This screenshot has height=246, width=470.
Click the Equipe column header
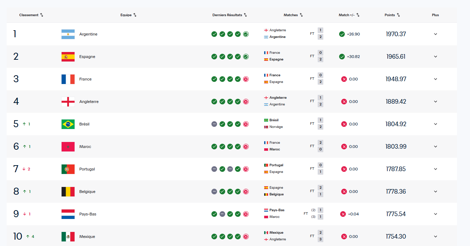(x=126, y=15)
